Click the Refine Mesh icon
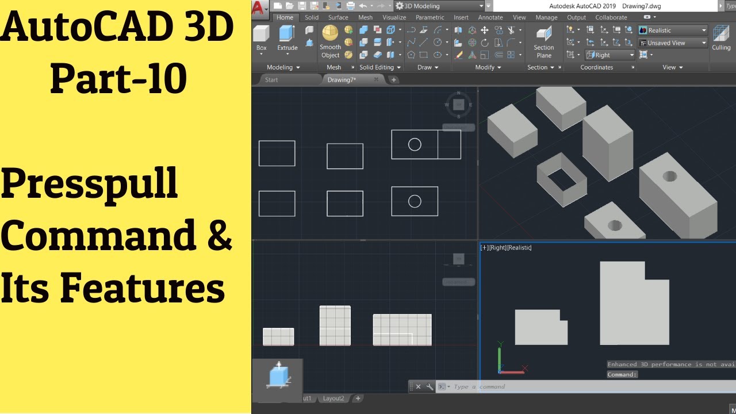 tap(348, 55)
